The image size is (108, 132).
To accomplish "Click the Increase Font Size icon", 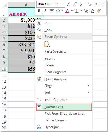I will point(69,4).
